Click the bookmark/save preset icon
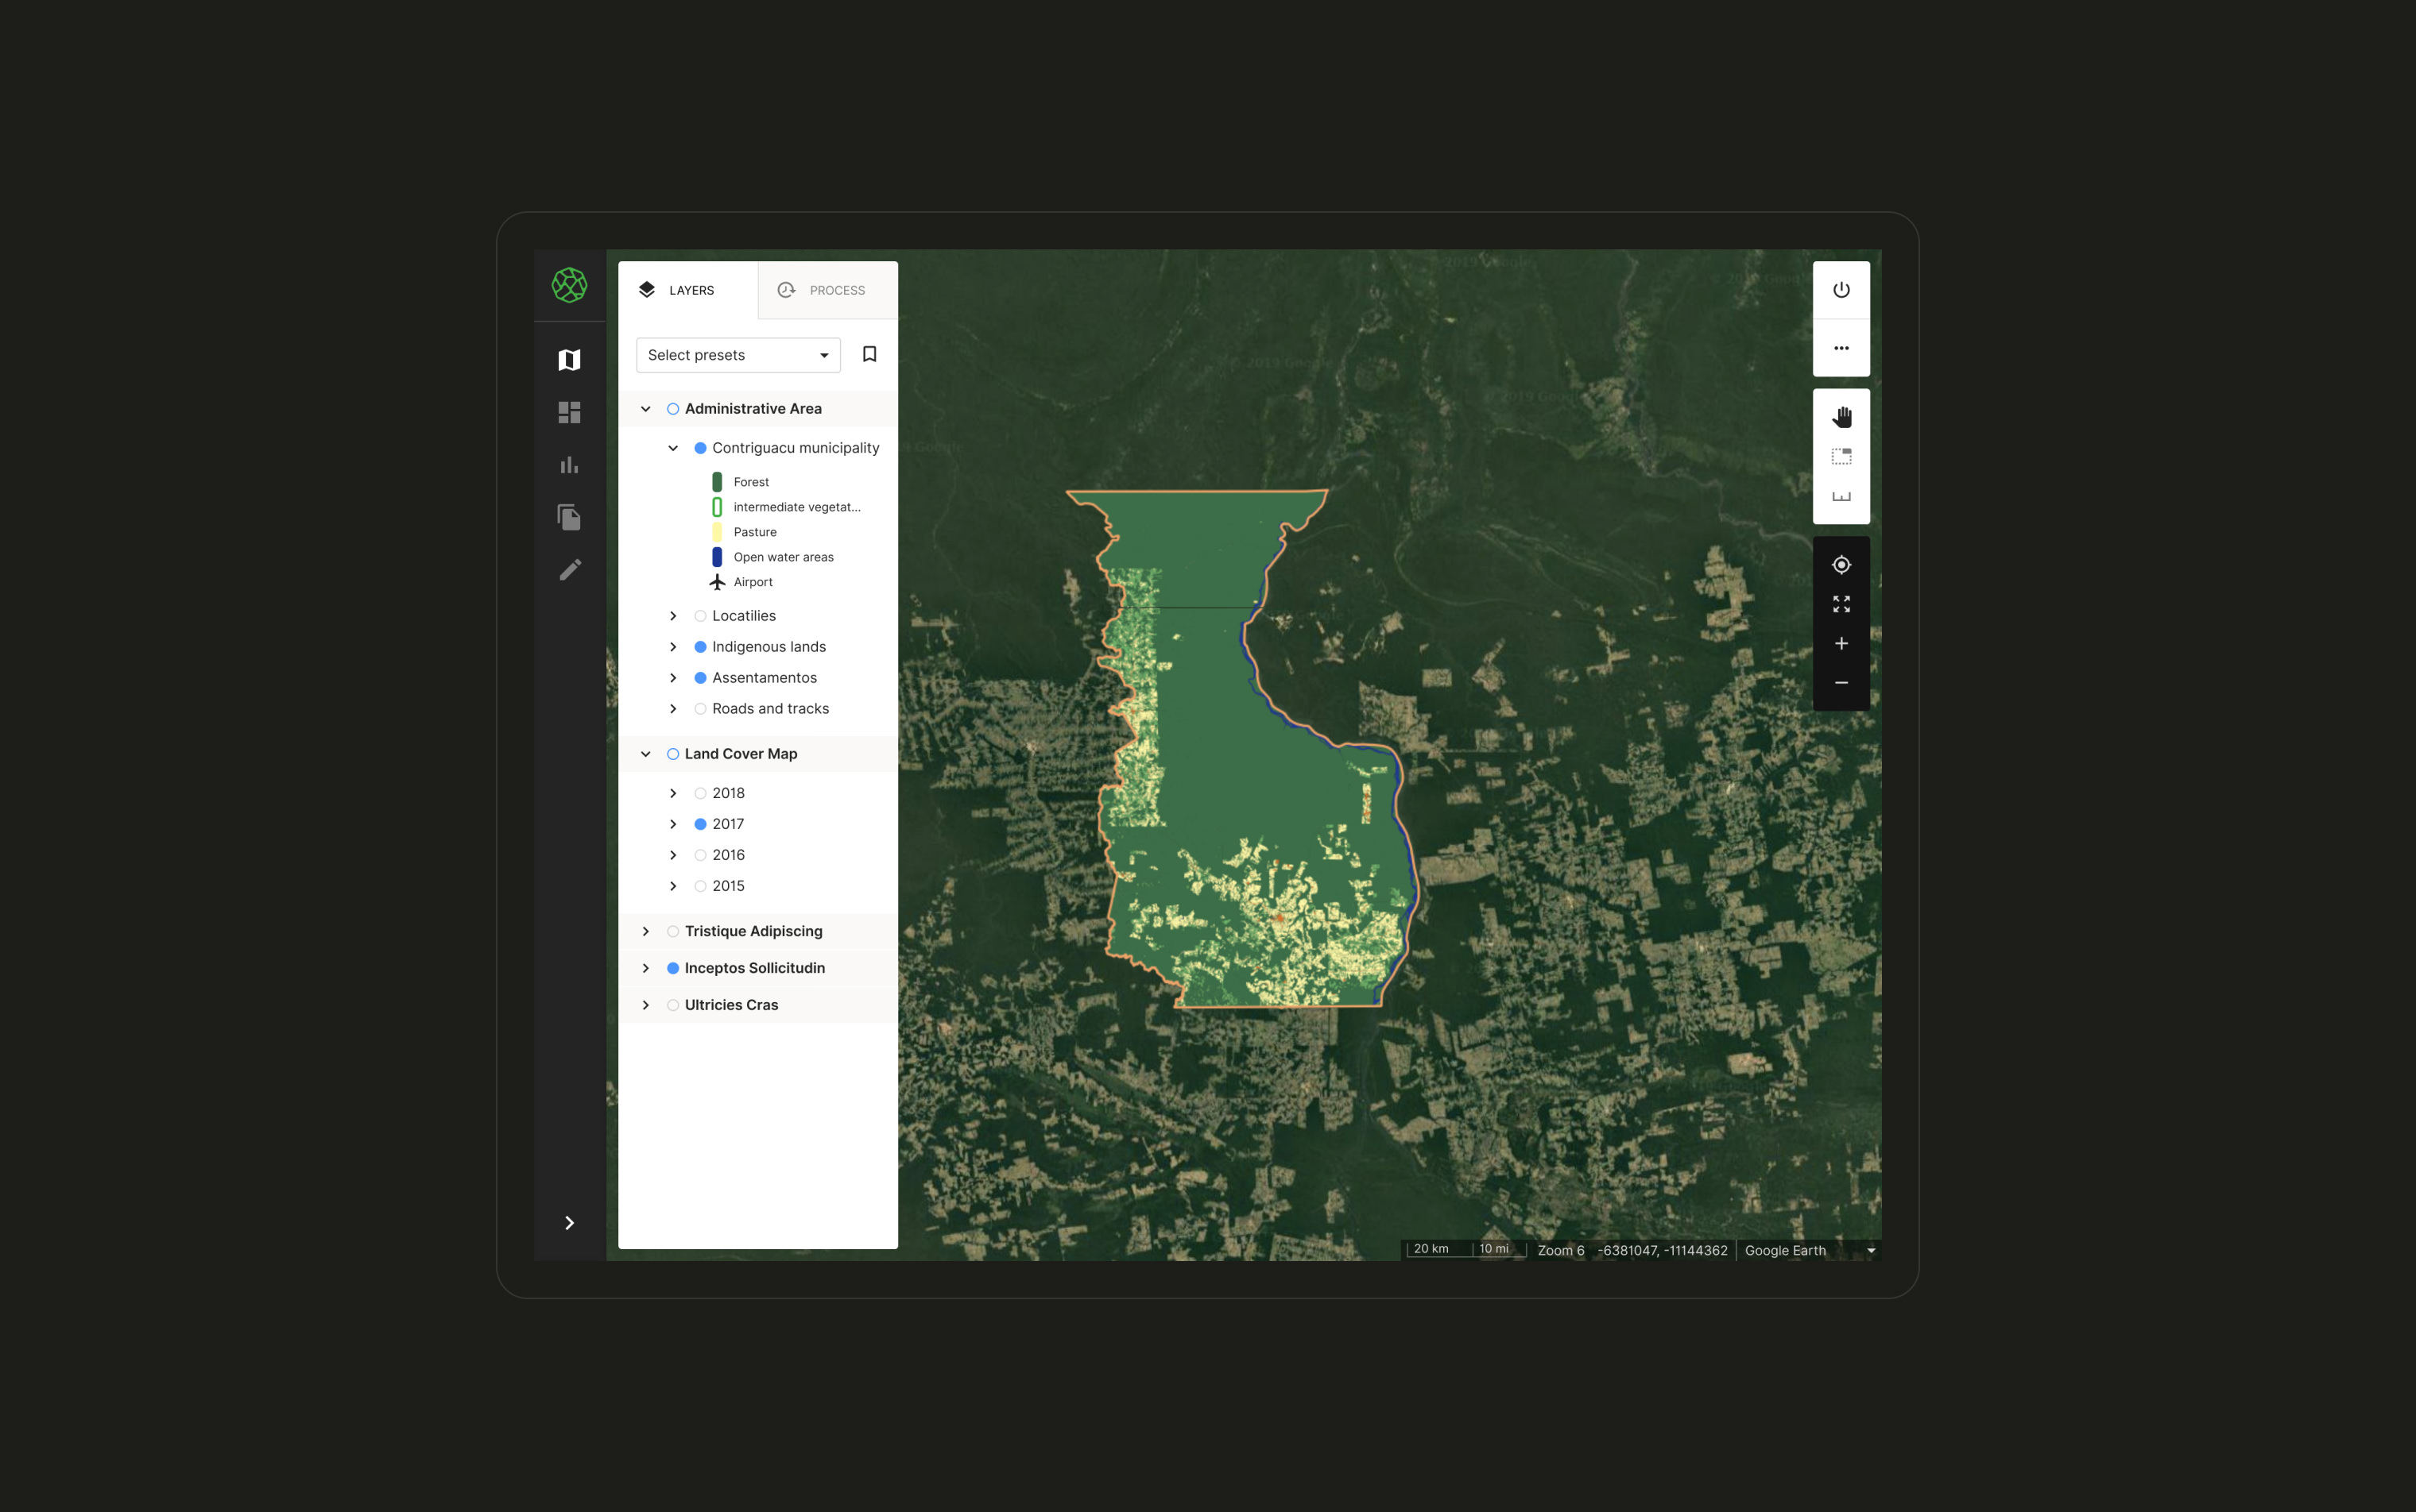This screenshot has height=1512, width=2416. [x=869, y=355]
